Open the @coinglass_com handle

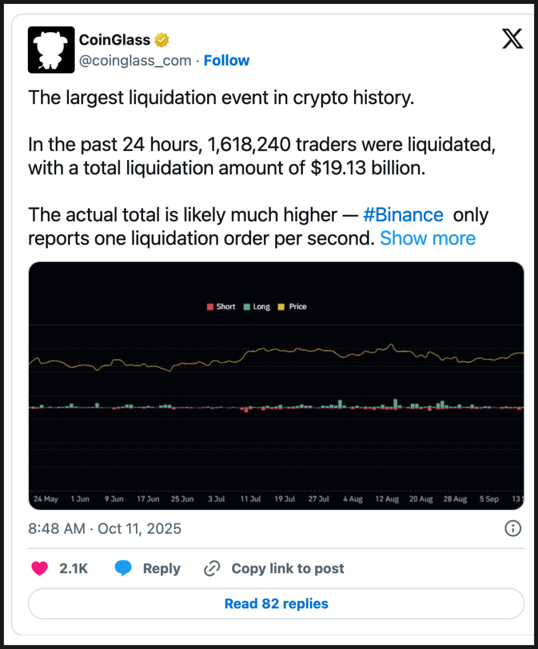pyautogui.click(x=135, y=60)
